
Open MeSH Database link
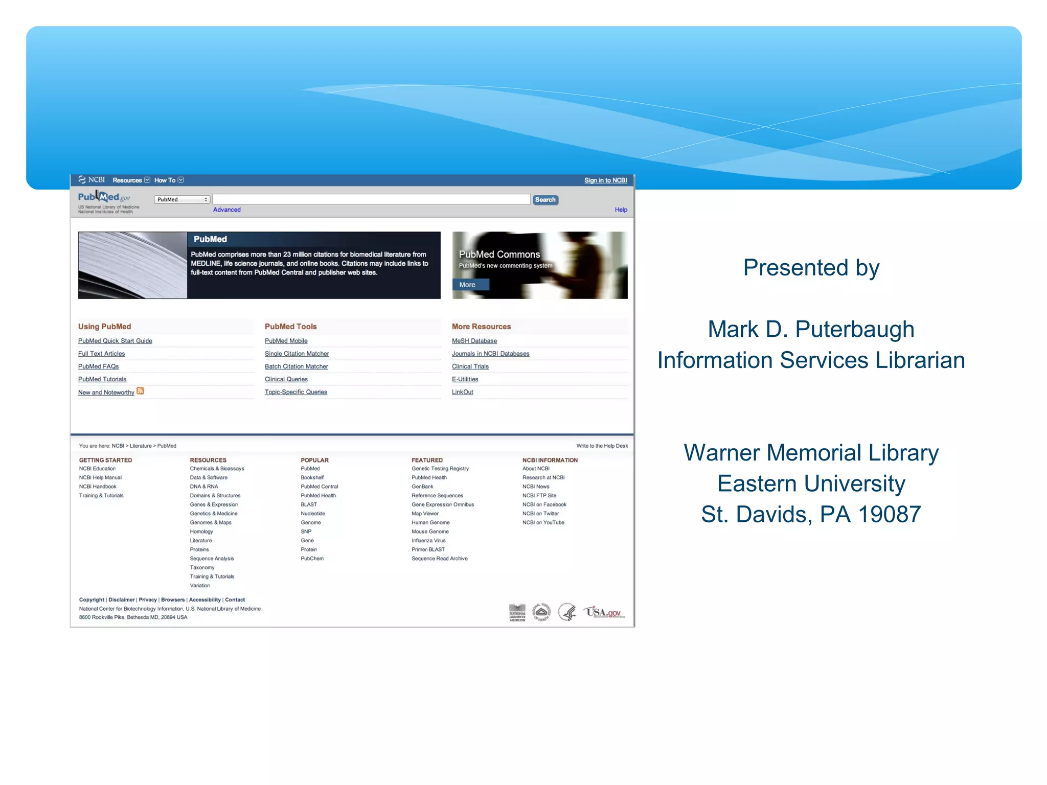point(474,341)
